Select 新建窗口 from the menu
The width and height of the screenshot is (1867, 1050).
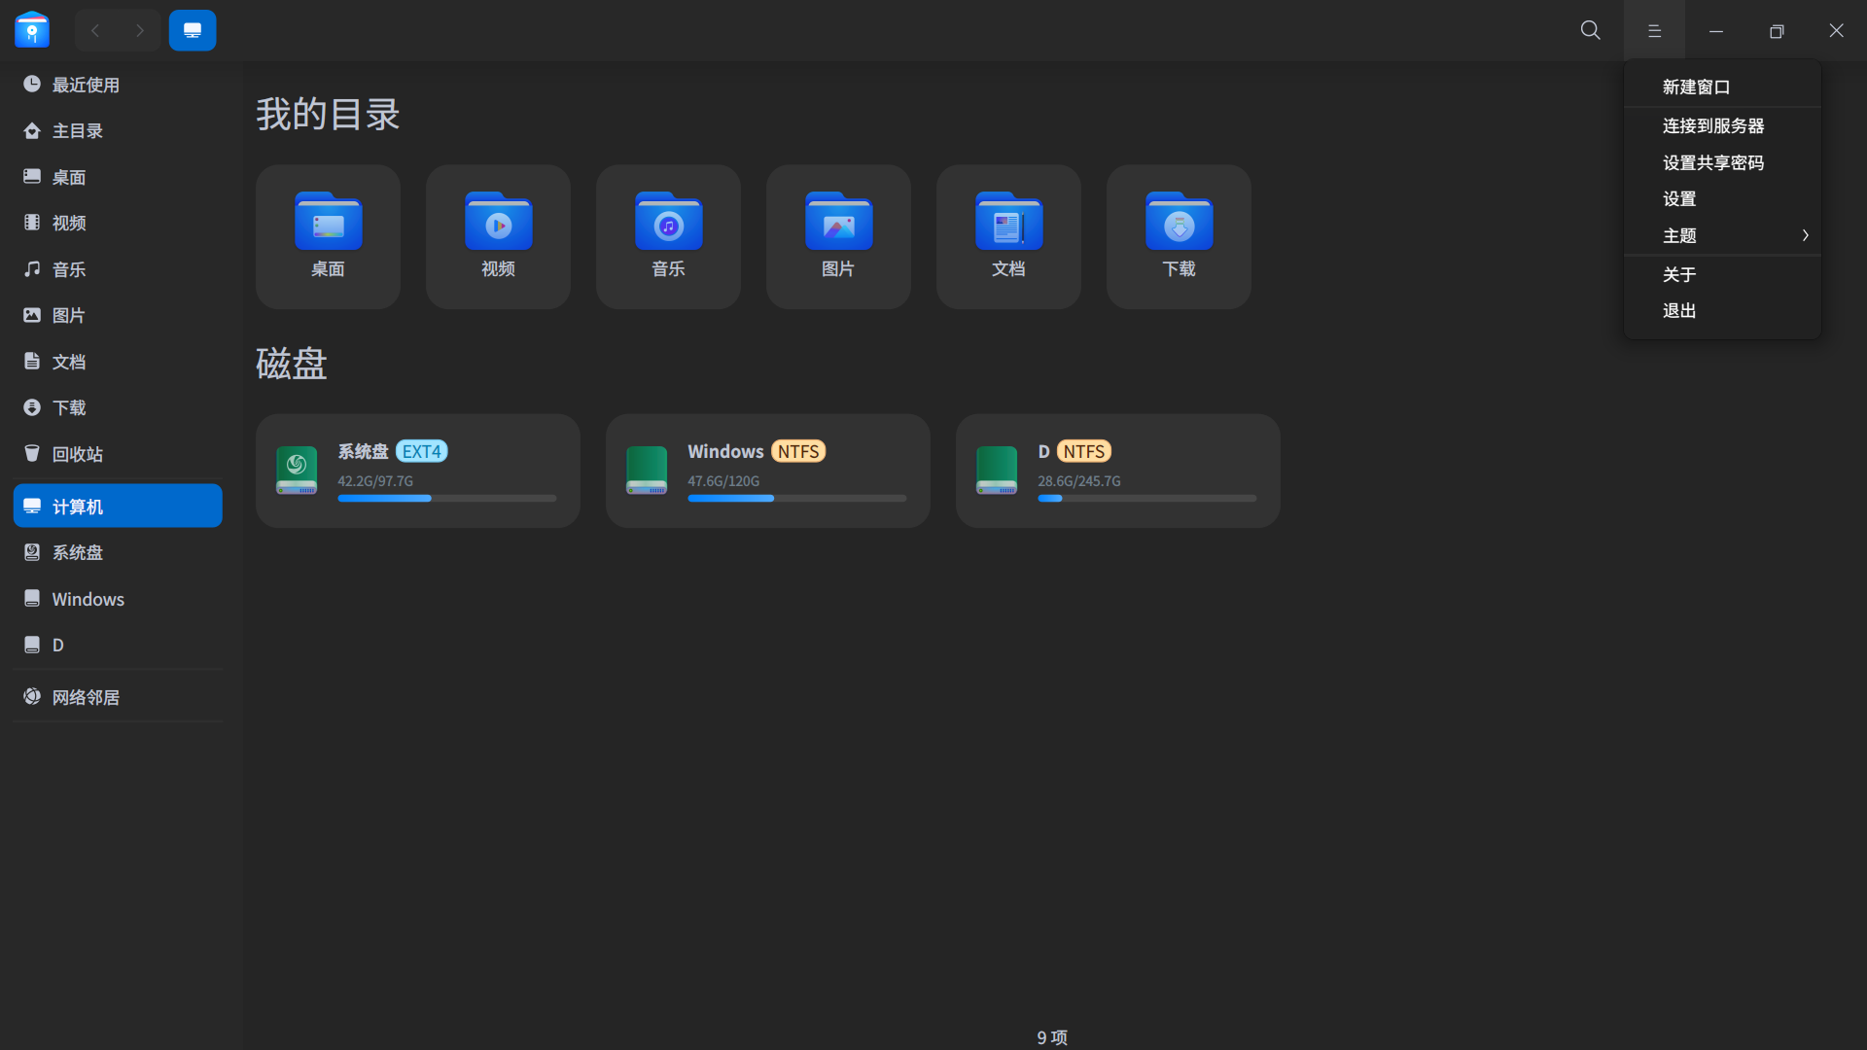coord(1696,87)
